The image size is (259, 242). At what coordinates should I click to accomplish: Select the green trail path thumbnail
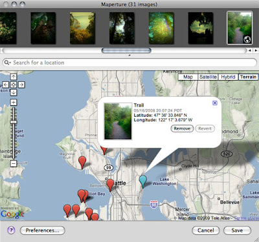coord(240,28)
